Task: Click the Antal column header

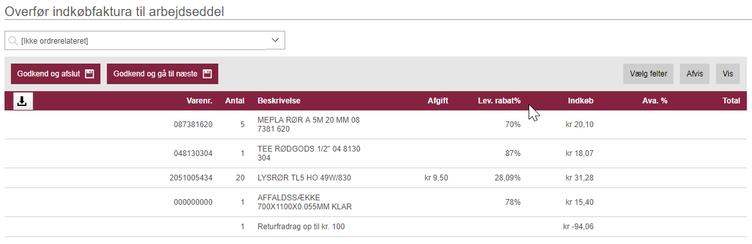Action: click(x=235, y=101)
